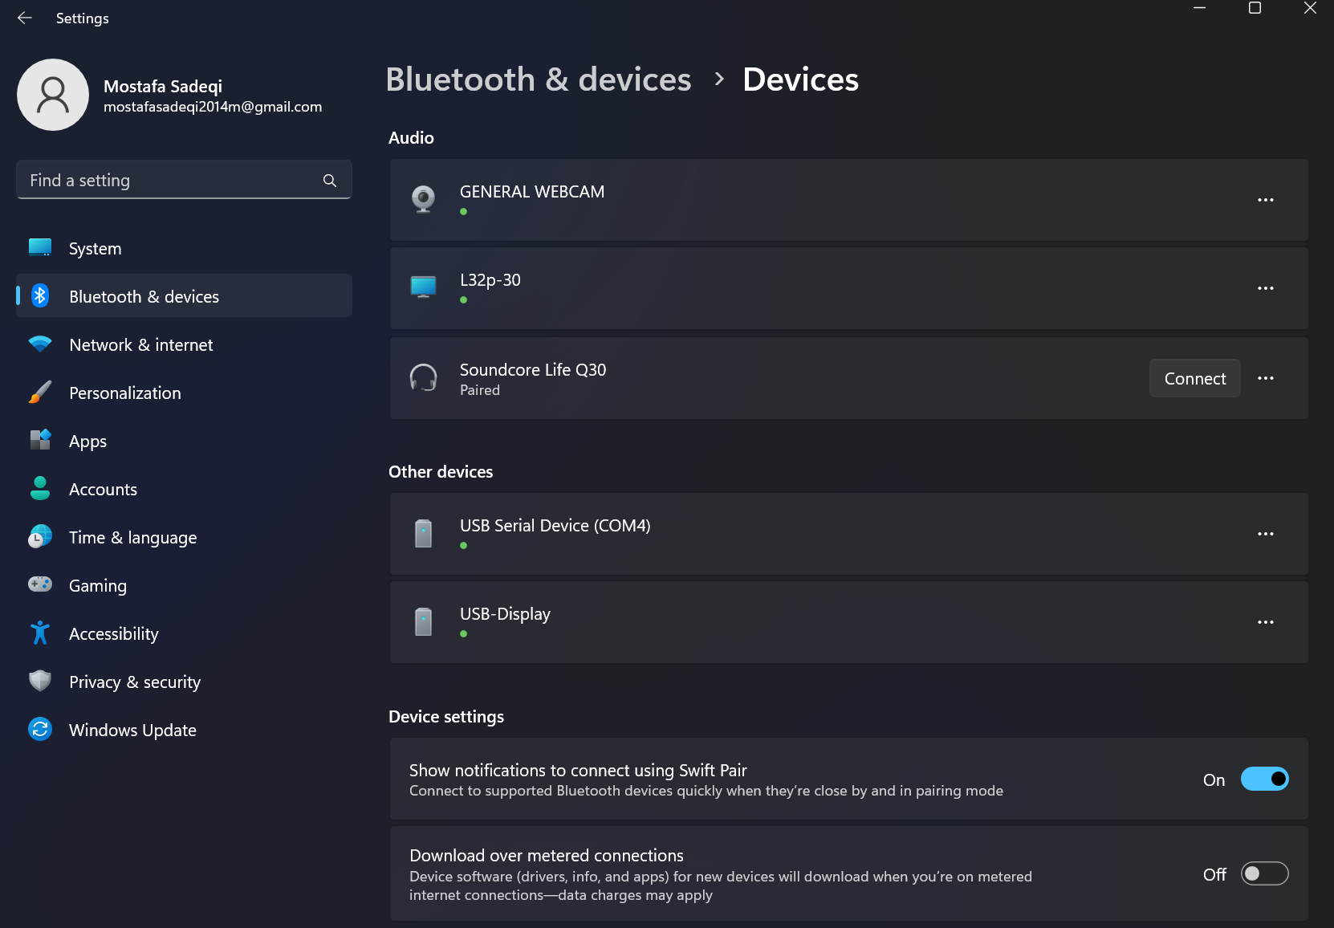
Task: Open Accounts settings
Action: pos(184,489)
